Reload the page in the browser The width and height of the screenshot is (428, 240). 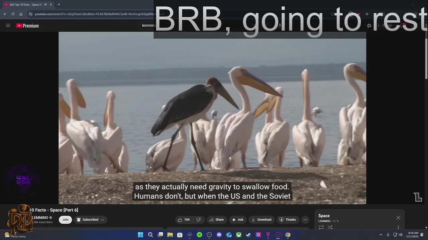pos(13,14)
